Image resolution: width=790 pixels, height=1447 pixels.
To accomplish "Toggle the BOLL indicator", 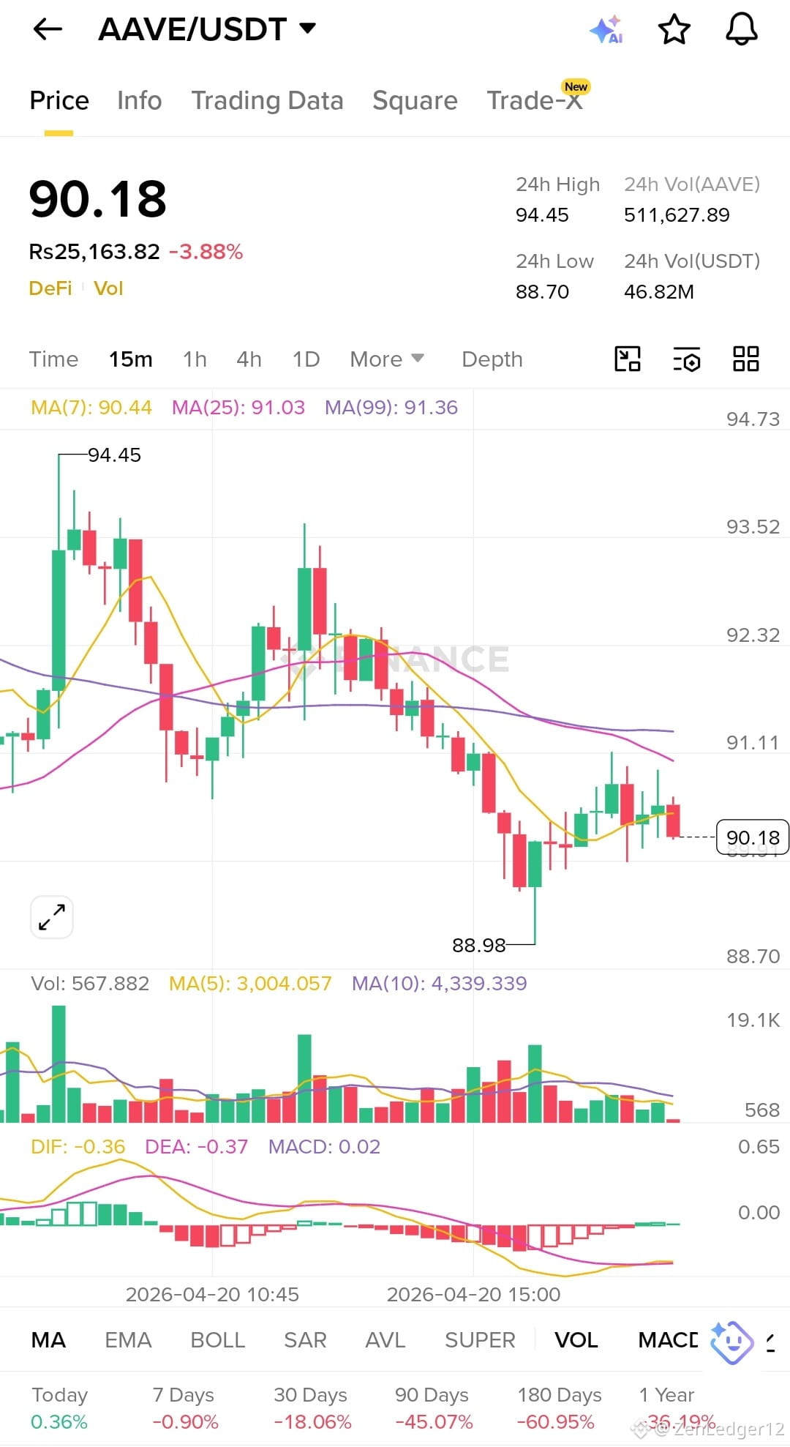I will (x=217, y=1339).
